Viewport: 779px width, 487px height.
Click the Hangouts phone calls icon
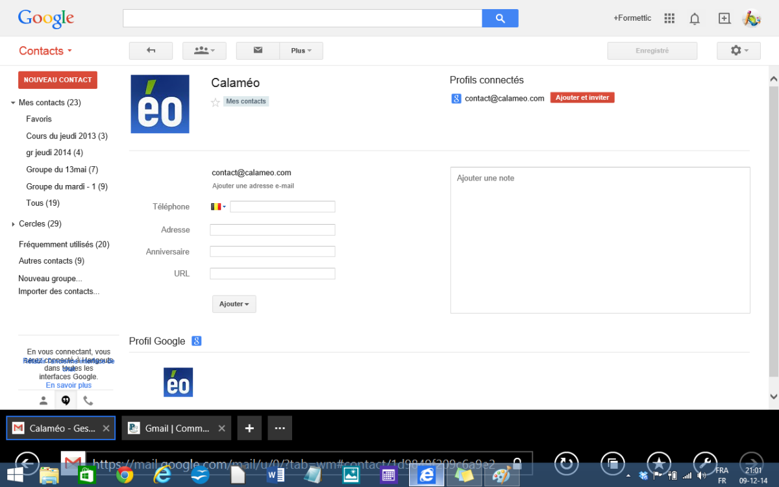coord(88,401)
